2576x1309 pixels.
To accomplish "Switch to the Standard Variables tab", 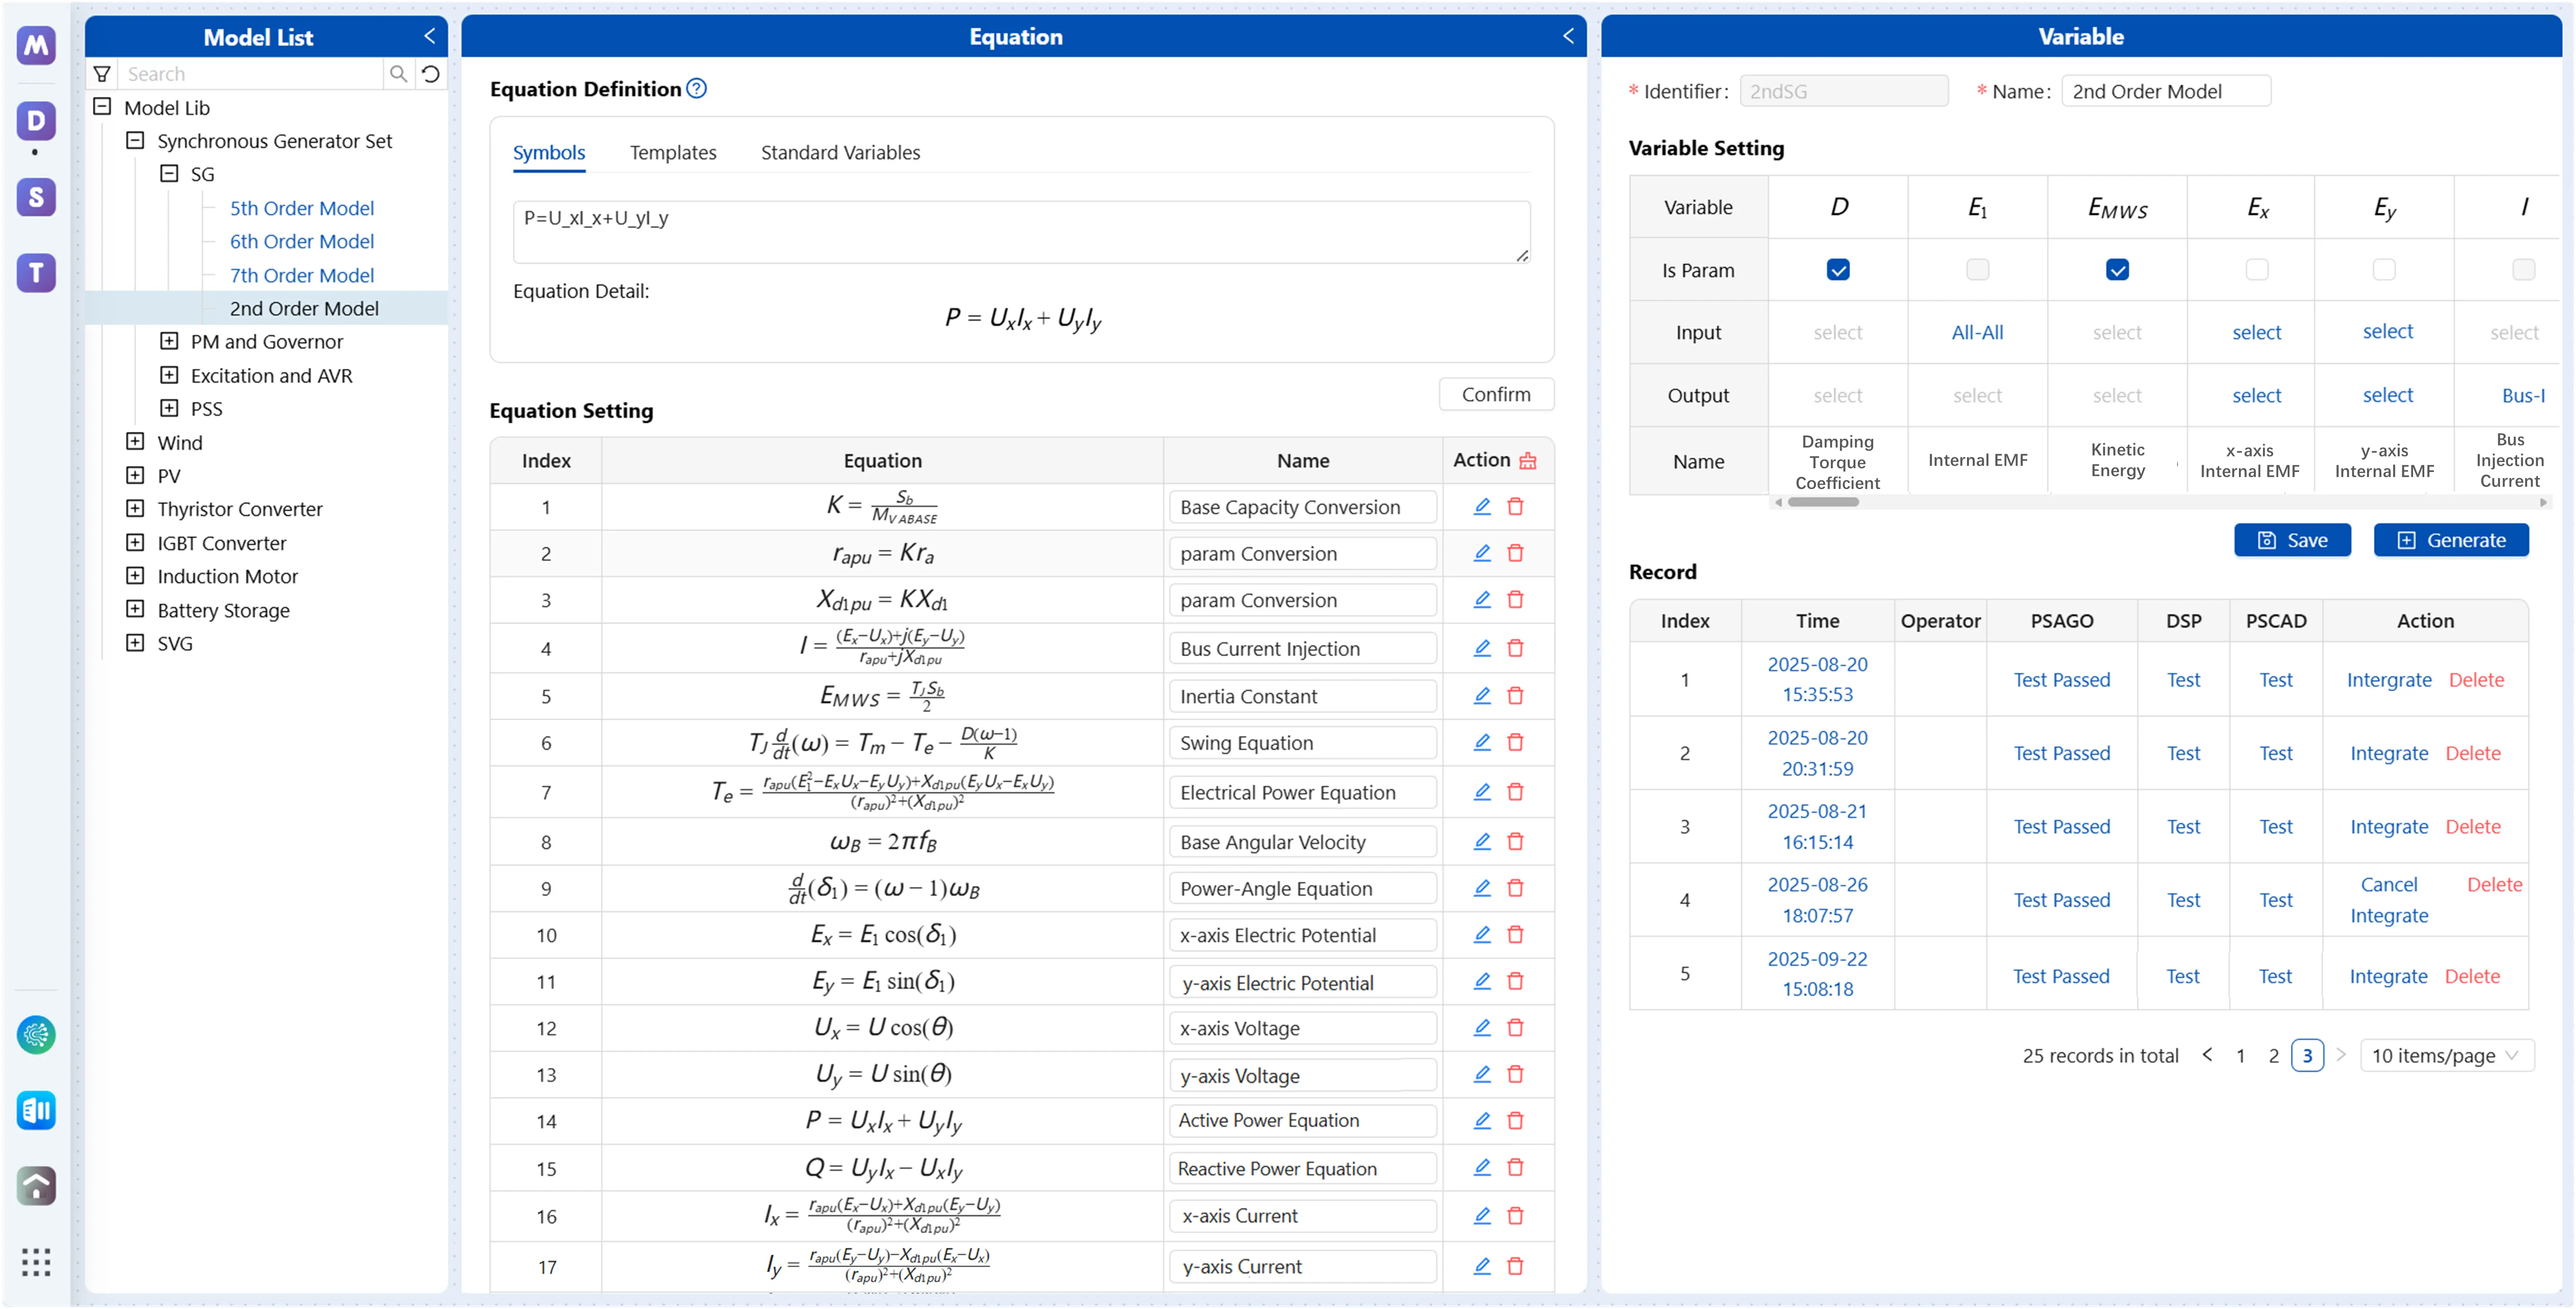I will click(x=840, y=153).
